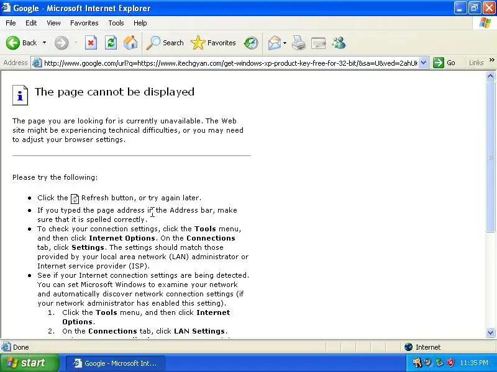Screen dimensions: 497x372
Task: Open the Favorites pane star button
Action: tap(213, 43)
